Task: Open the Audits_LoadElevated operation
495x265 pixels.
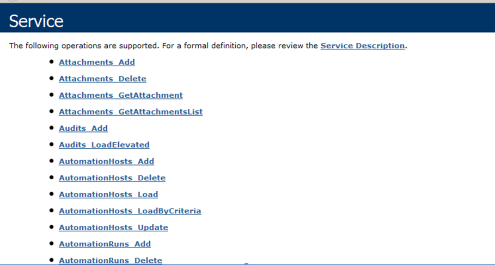Action: tap(103, 145)
